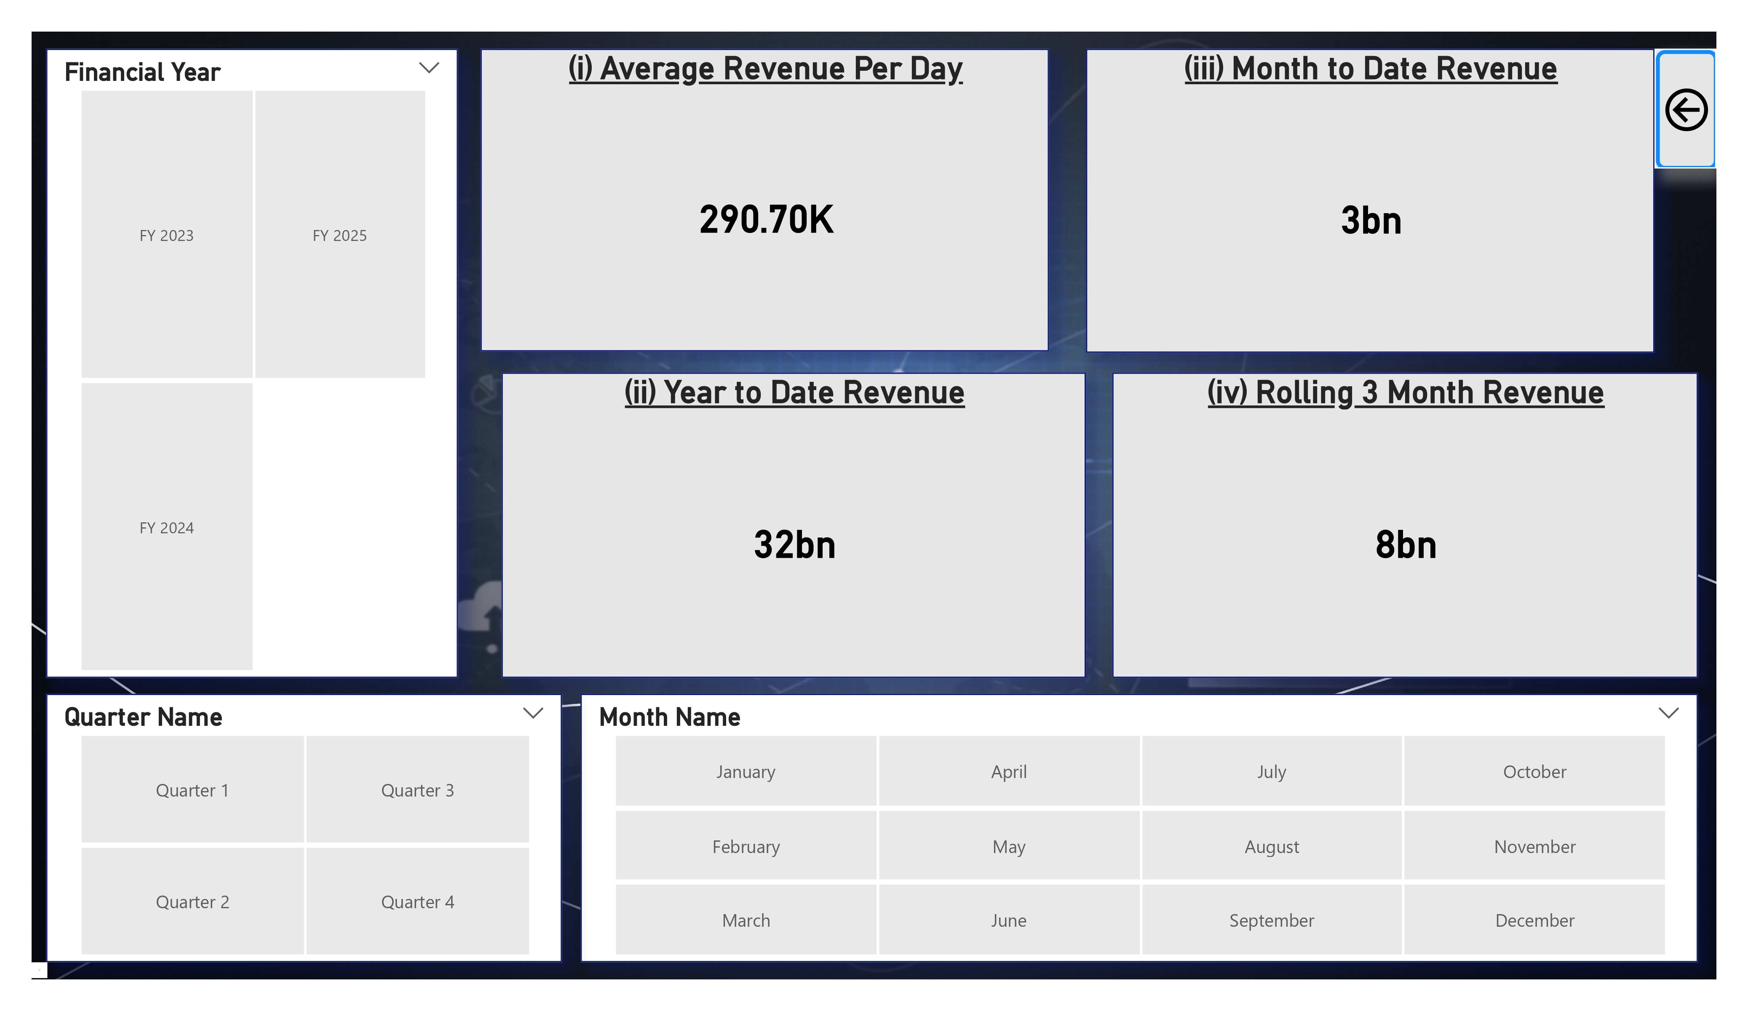Select July in the Month Name slicer
The image size is (1748, 1011).
pos(1271,771)
